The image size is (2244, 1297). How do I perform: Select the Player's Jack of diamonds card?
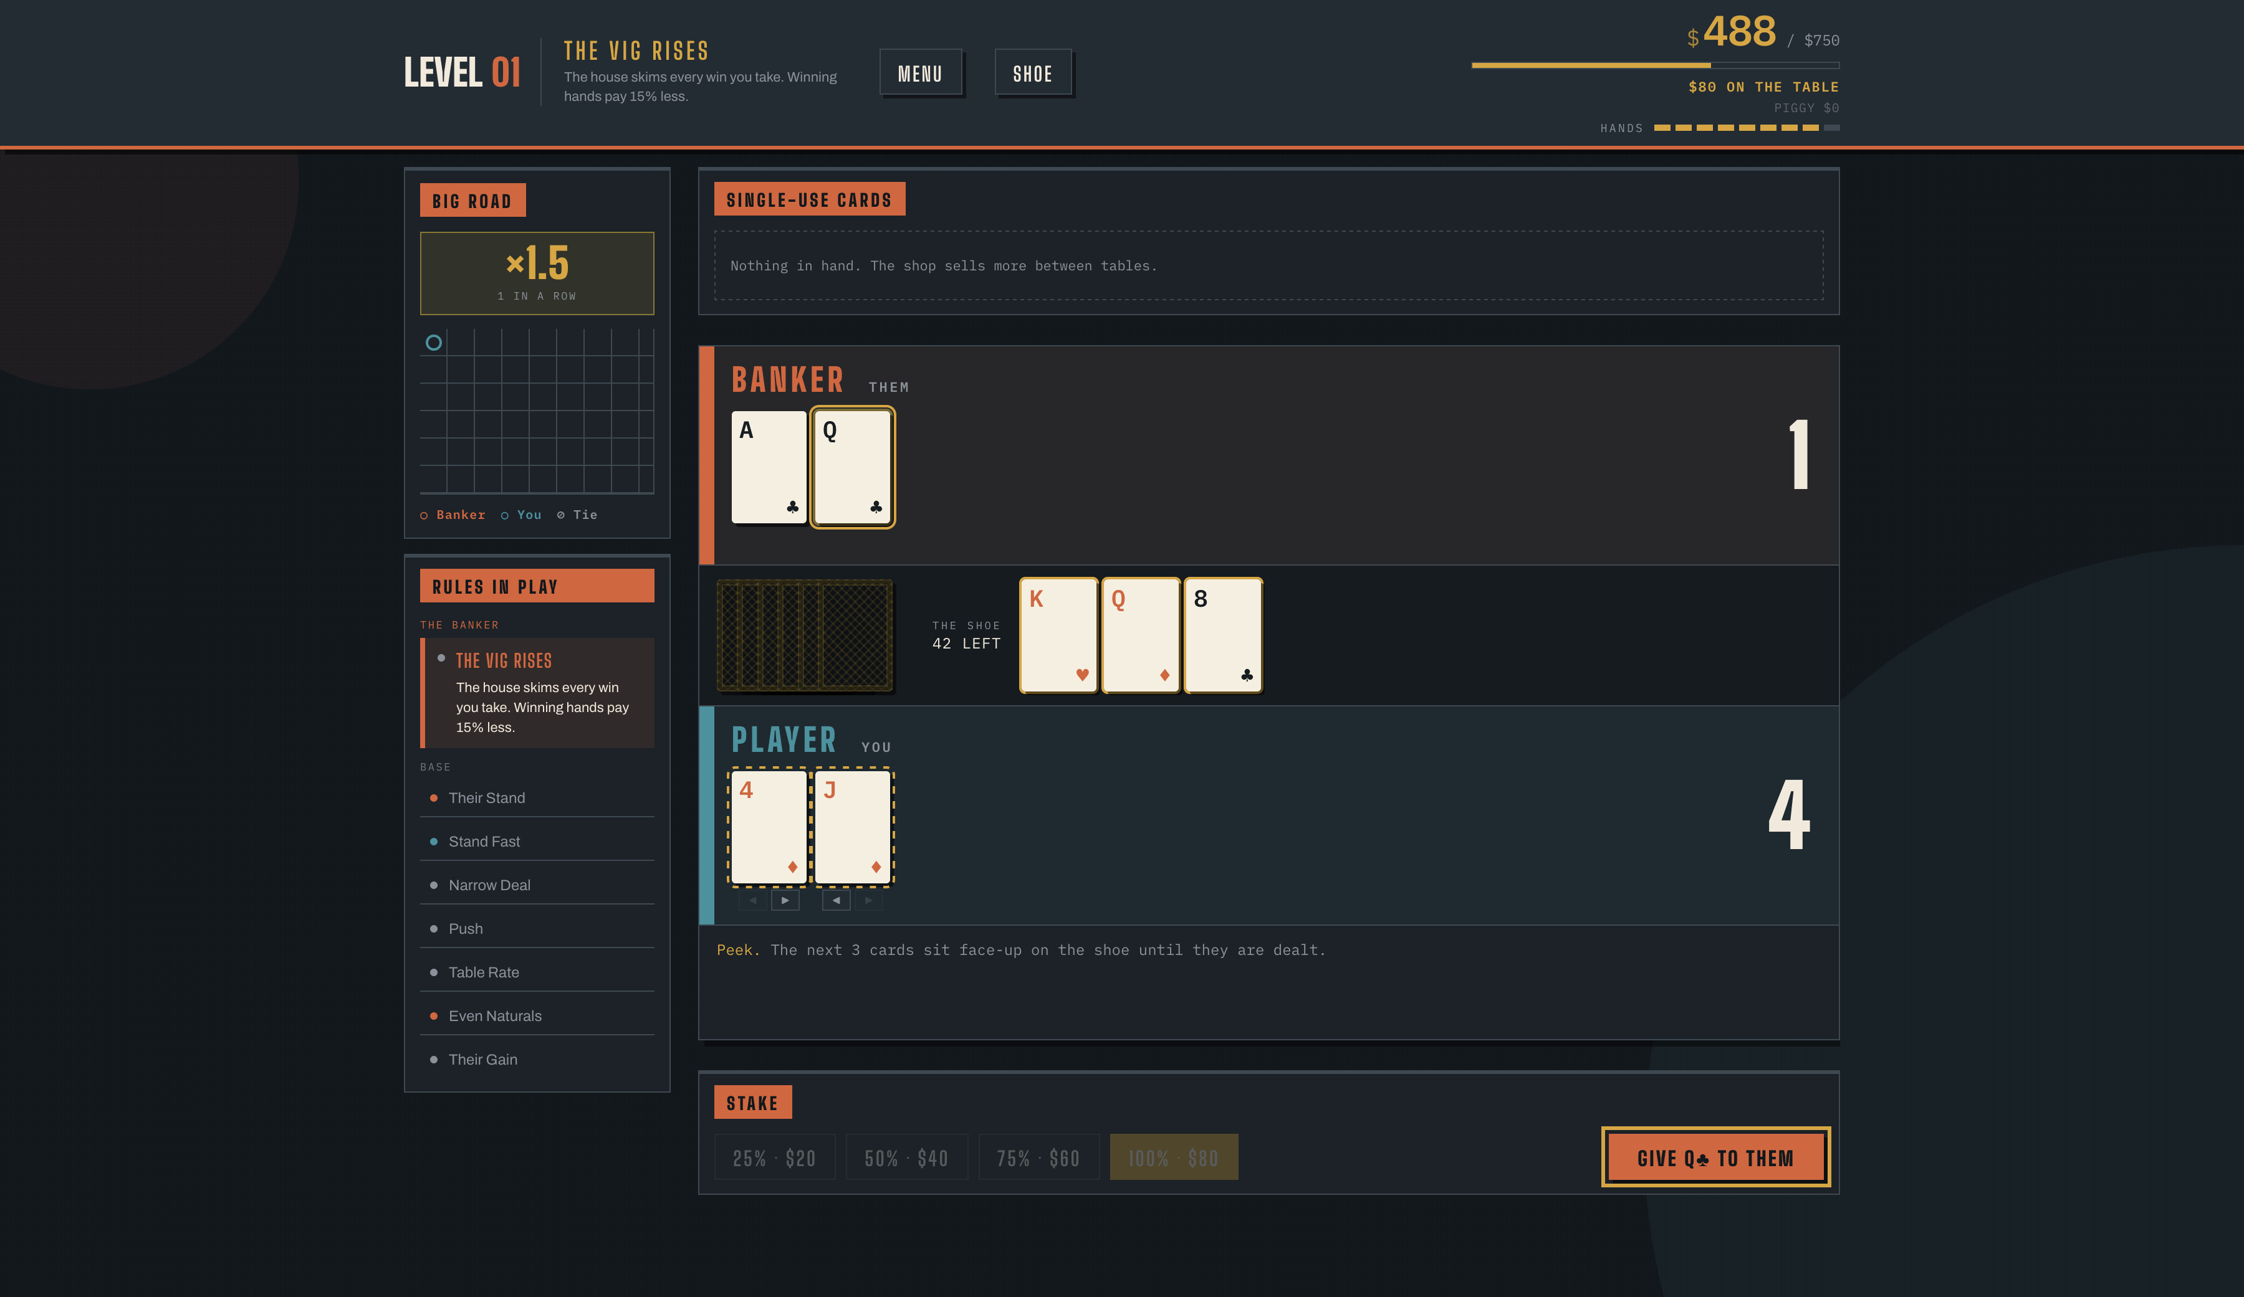pyautogui.click(x=852, y=828)
